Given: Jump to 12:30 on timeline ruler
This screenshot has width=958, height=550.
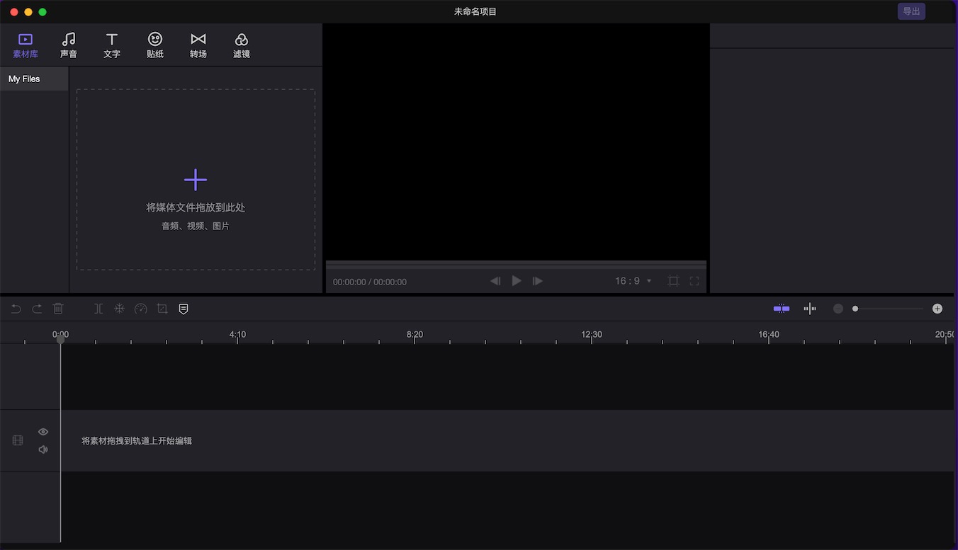Looking at the screenshot, I should click(x=592, y=334).
